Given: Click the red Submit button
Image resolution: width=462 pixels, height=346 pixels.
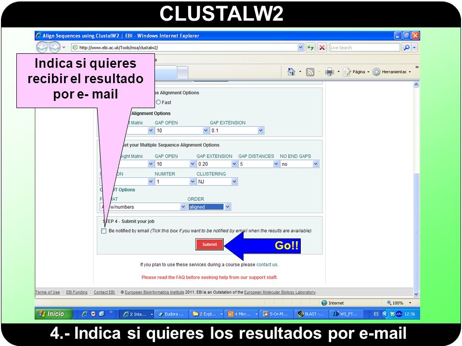Looking at the screenshot, I should (209, 244).
